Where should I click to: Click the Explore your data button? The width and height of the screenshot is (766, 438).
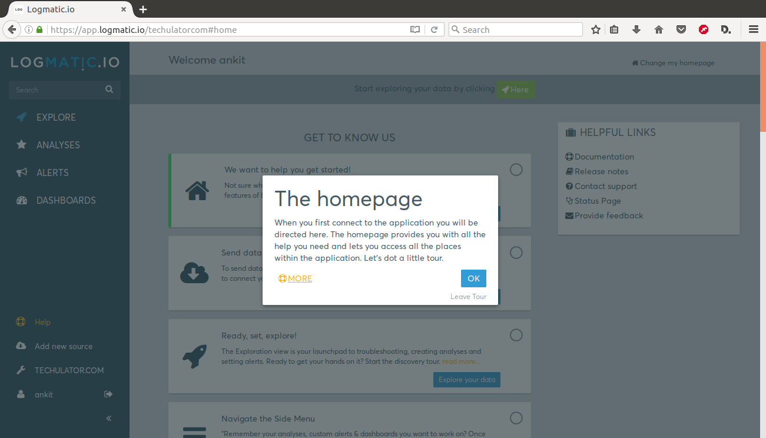[467, 380]
